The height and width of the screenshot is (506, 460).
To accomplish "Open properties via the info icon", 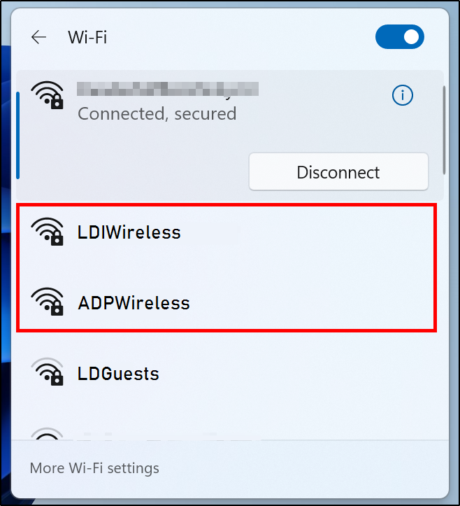I will coord(402,95).
